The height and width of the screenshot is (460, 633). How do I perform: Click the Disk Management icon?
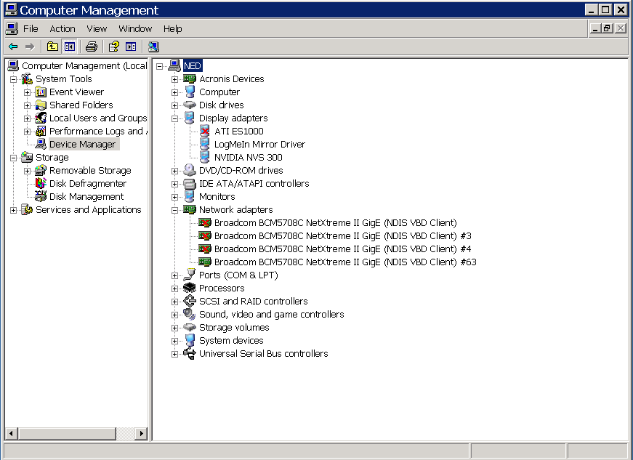pos(41,196)
